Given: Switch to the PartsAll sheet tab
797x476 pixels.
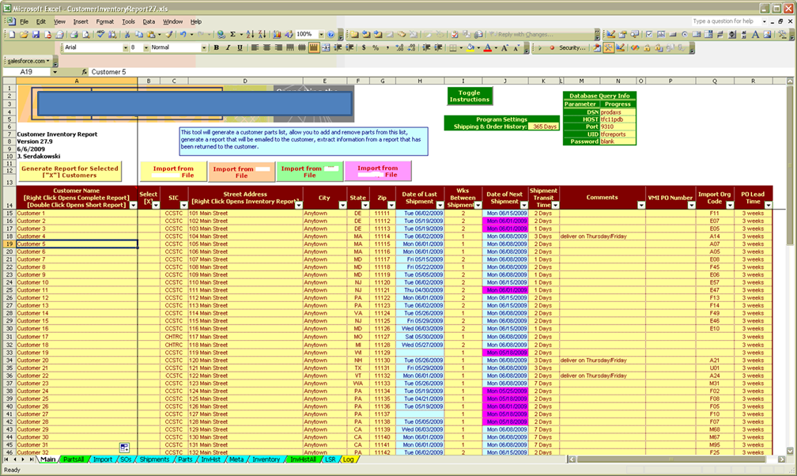Looking at the screenshot, I should pos(74,459).
